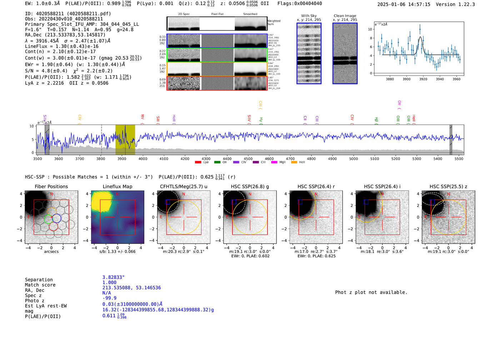The width and height of the screenshot is (500, 341).
Task: Click the Cont(n) = 2.10(±0.12)e-17 value
Action: (60, 52)
